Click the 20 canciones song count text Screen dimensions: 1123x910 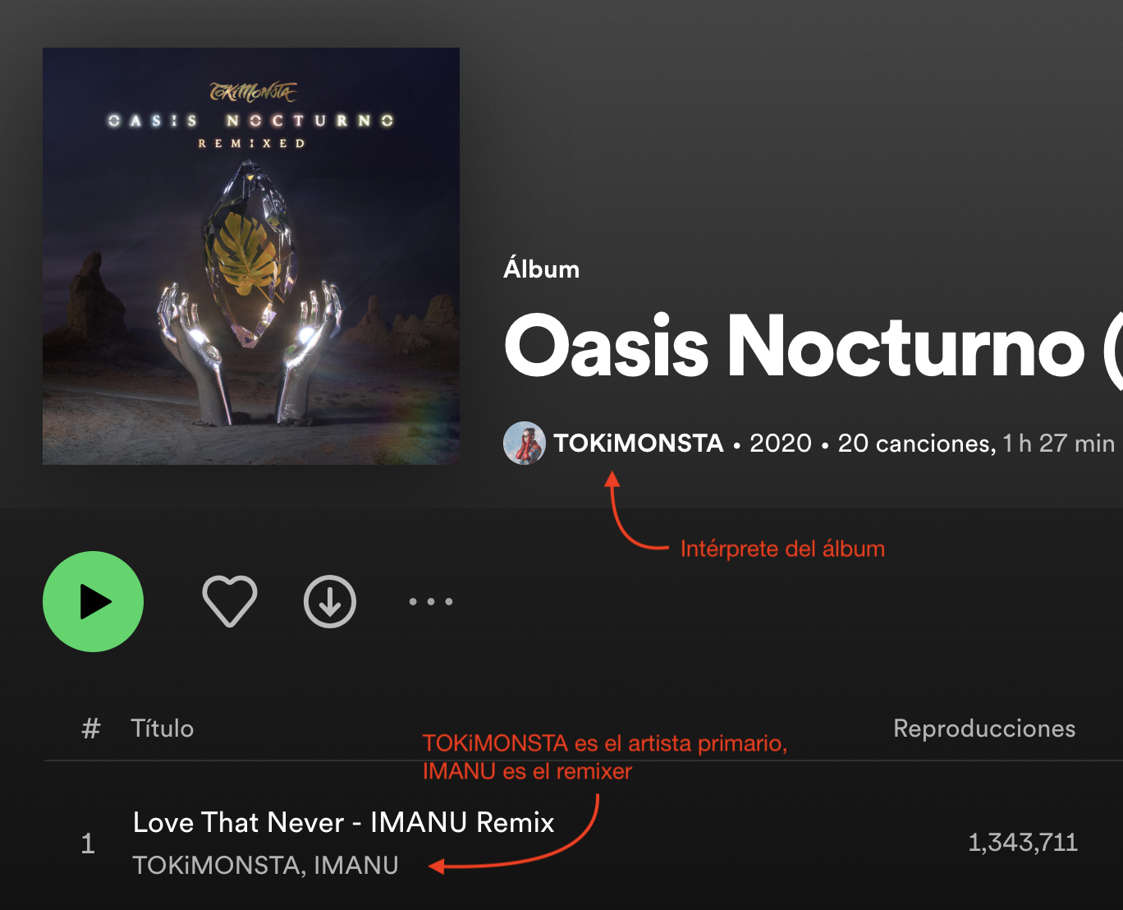pos(916,444)
